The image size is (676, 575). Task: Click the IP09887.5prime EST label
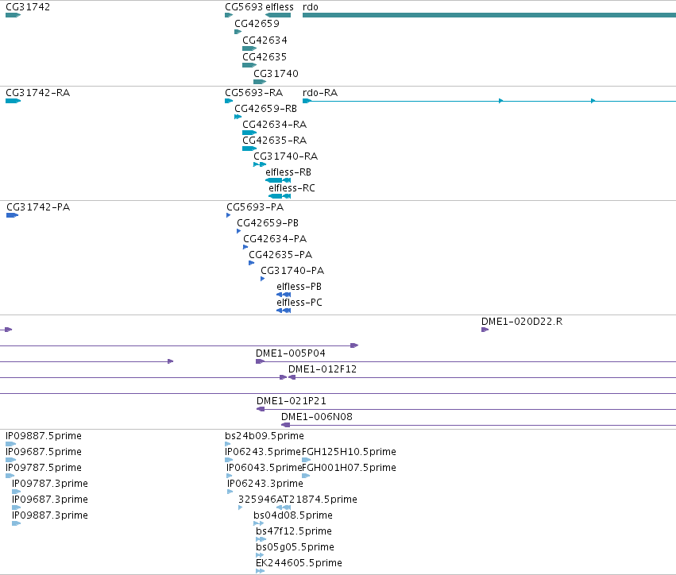click(x=44, y=436)
